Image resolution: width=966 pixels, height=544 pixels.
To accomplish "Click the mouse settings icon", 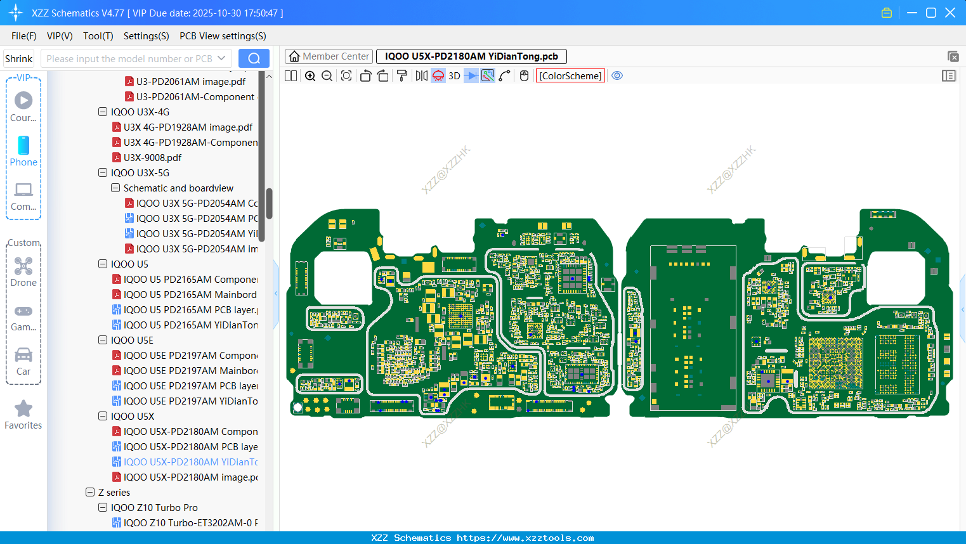I will click(x=524, y=76).
